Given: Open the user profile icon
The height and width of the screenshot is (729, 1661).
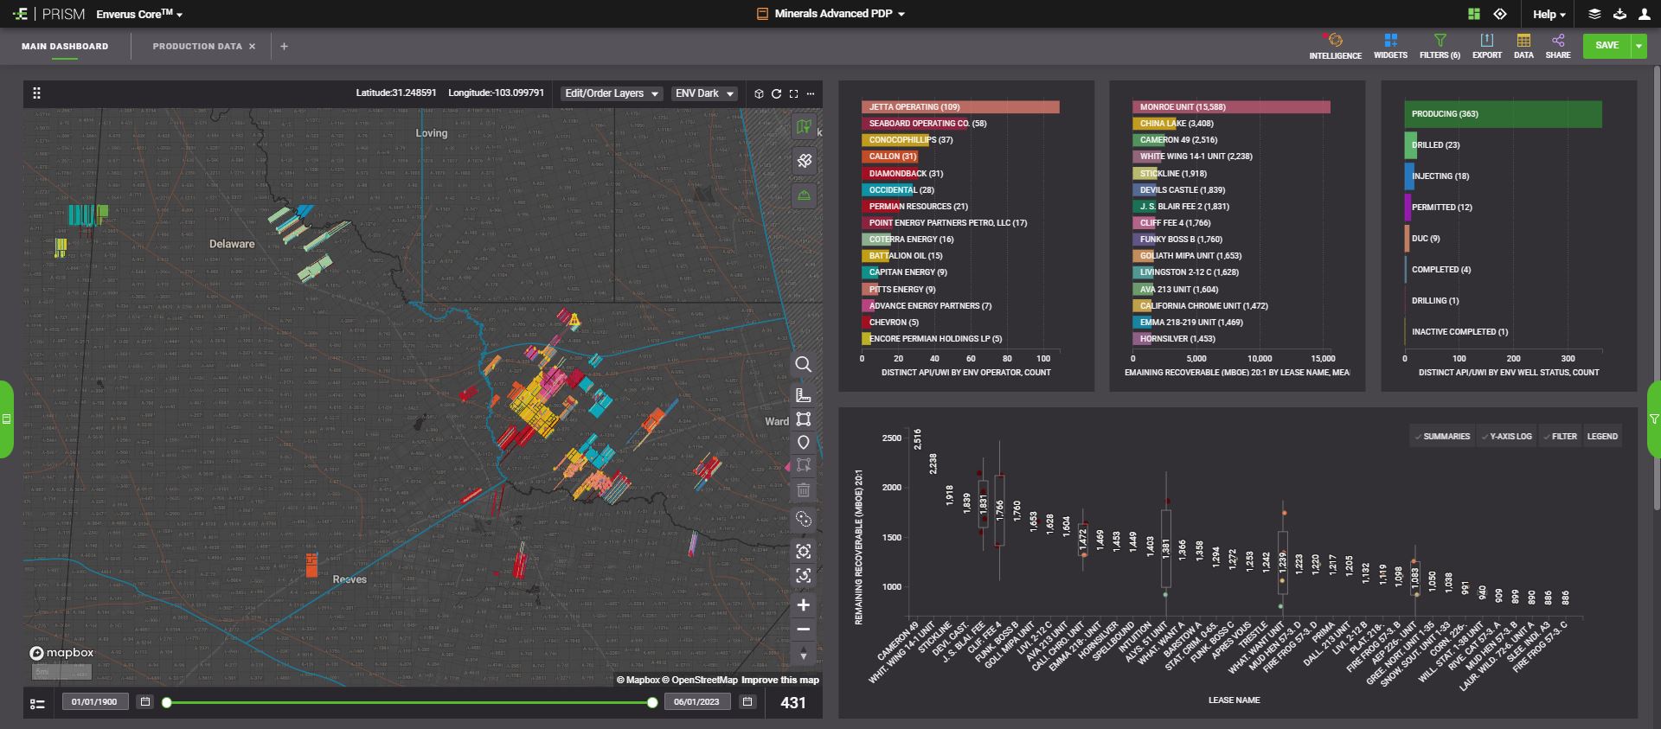Looking at the screenshot, I should point(1645,14).
